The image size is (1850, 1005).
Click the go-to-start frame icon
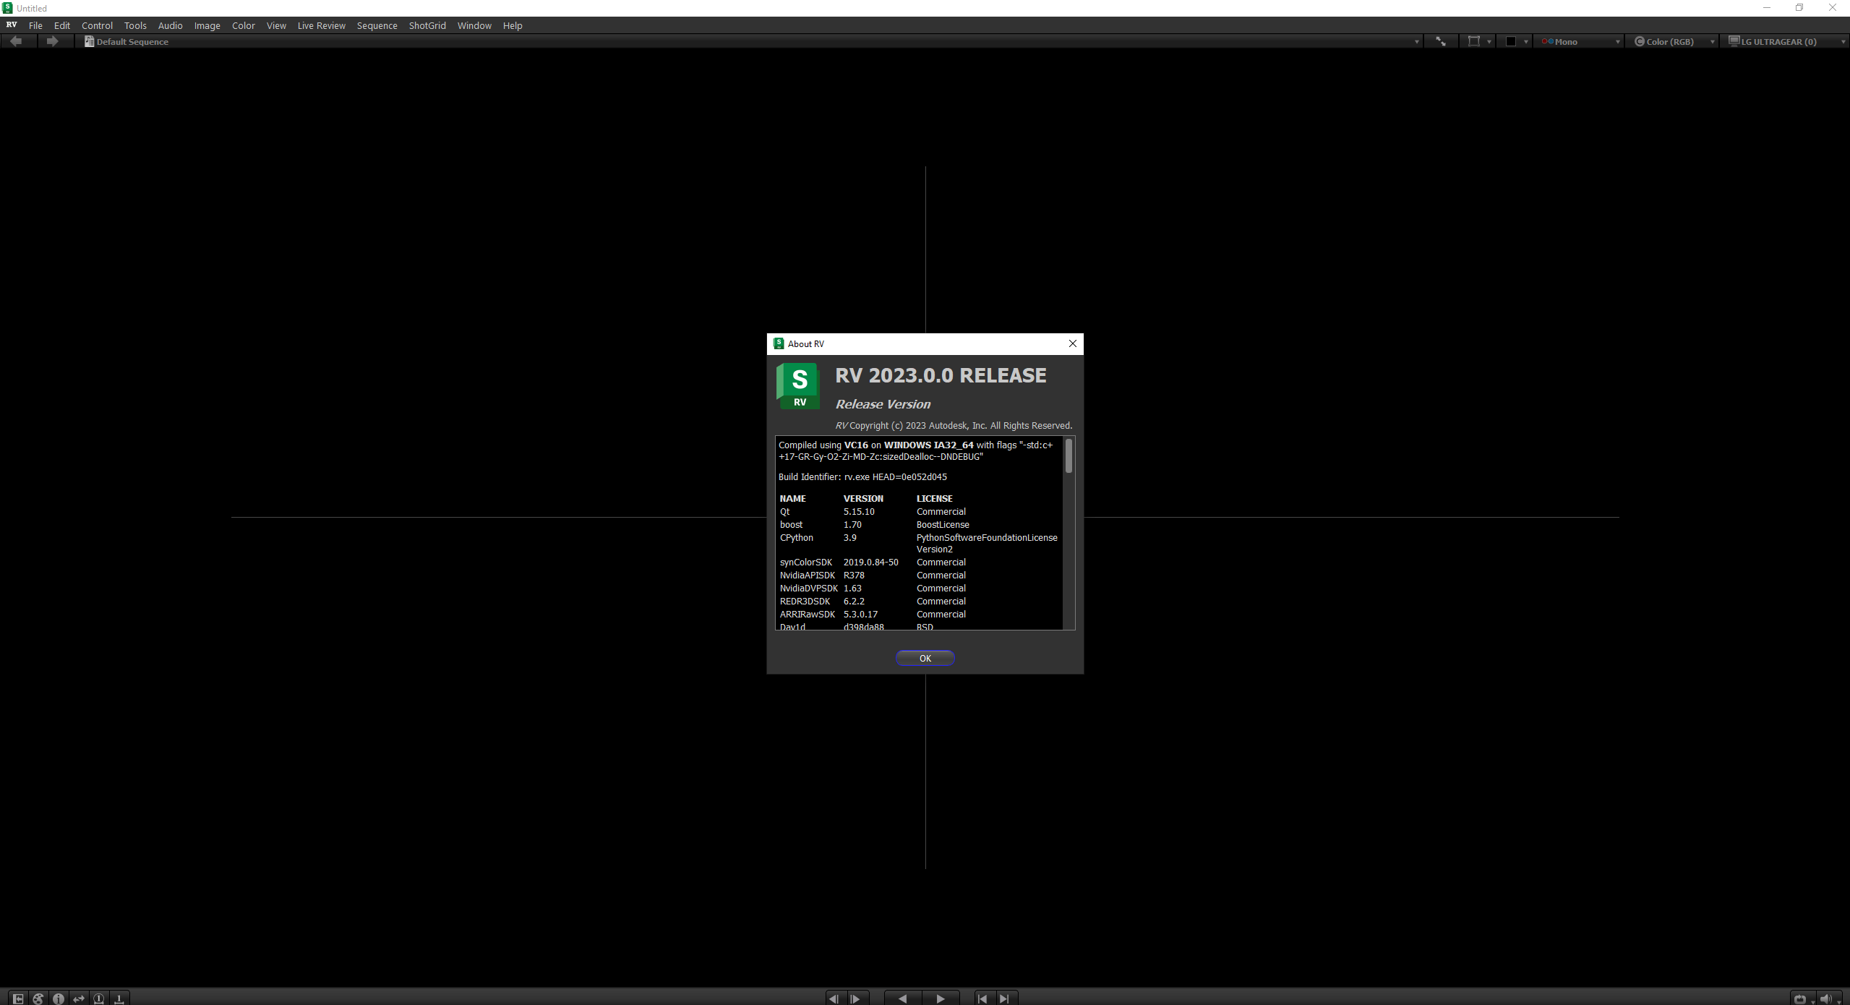[982, 998]
